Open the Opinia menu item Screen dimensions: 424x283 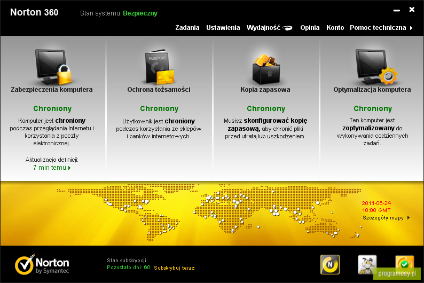(310, 28)
